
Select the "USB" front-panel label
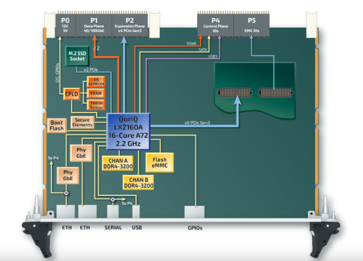point(137,228)
